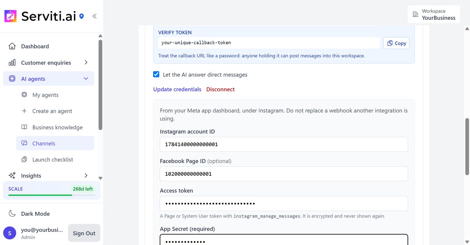Click the Customer enquiries bar chart icon
Image resolution: width=470 pixels, height=245 pixels.
[12, 63]
